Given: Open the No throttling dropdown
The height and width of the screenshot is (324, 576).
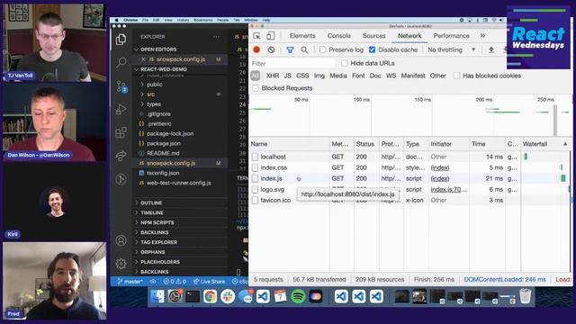Looking at the screenshot, I should click(452, 49).
